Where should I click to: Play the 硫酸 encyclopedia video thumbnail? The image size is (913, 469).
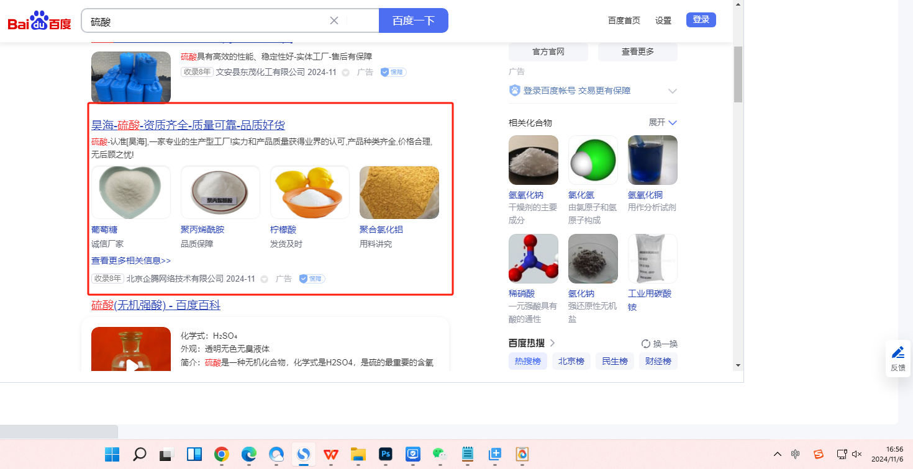point(131,349)
